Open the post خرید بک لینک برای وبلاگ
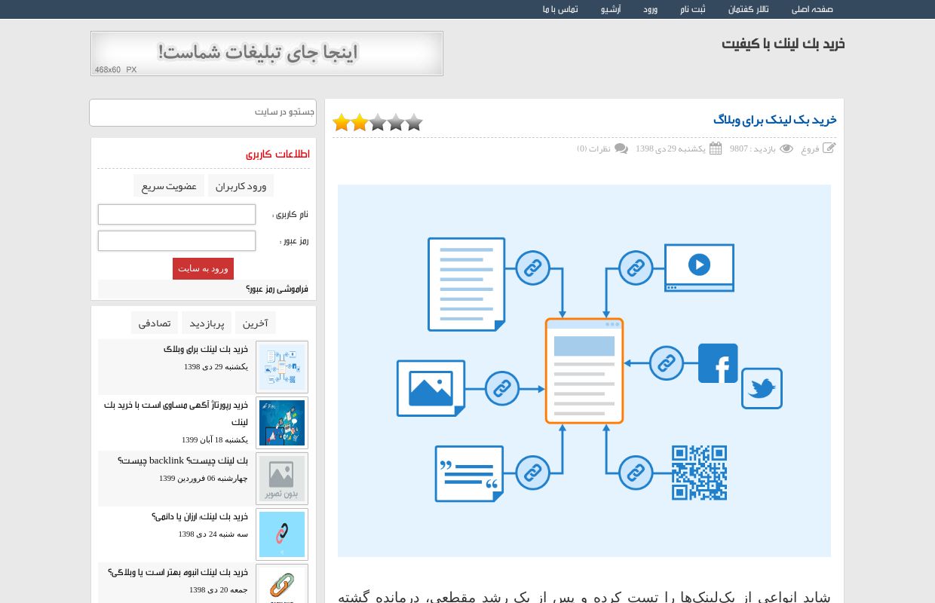Image resolution: width=935 pixels, height=603 pixels. tap(206, 349)
